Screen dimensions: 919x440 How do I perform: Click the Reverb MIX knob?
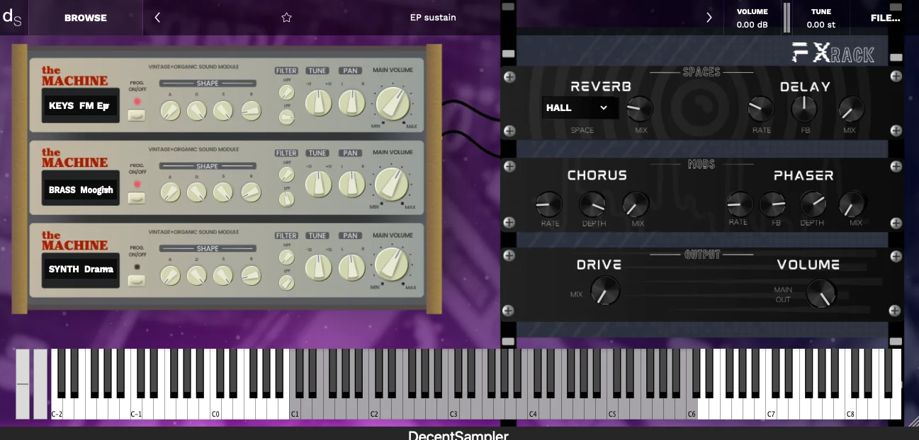pos(640,109)
